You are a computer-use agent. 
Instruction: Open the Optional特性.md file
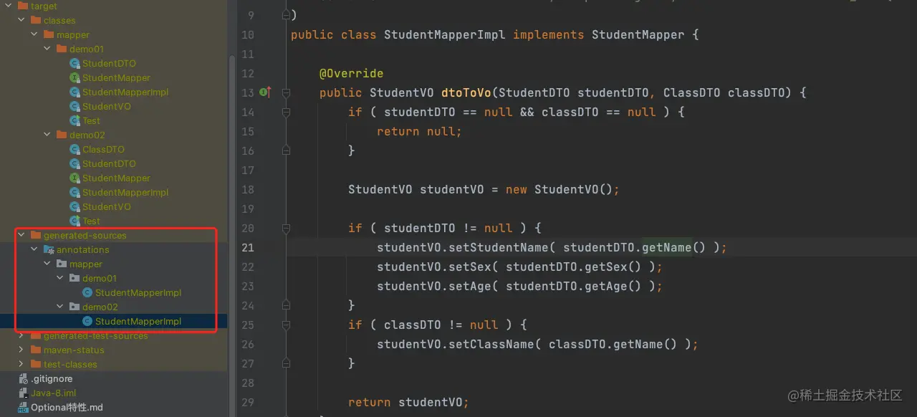[x=67, y=407]
